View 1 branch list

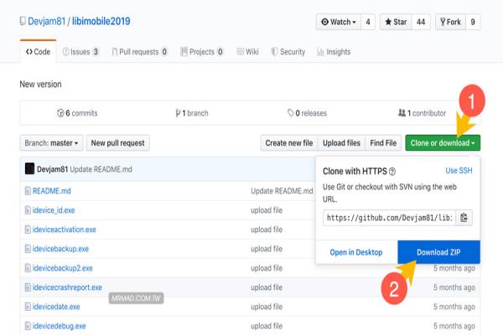[x=192, y=113]
